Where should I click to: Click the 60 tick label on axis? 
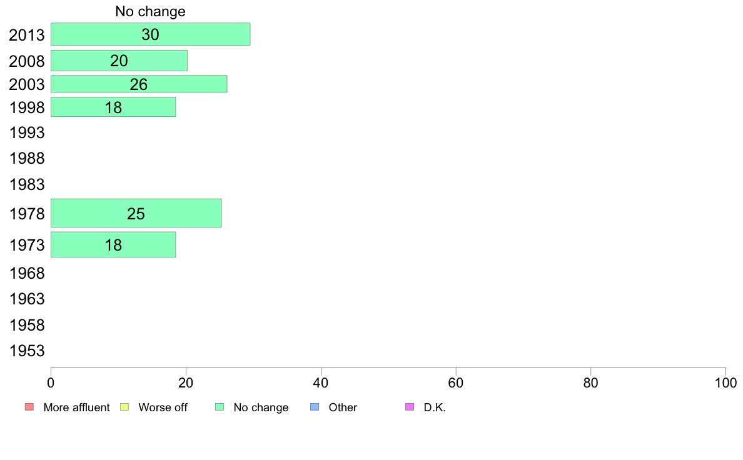[456, 382]
